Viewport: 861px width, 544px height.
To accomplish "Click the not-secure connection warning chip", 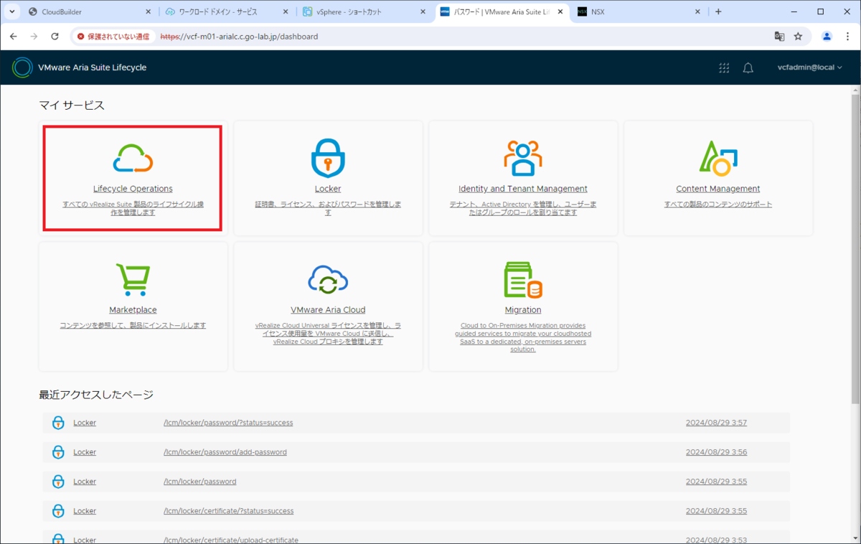I will coord(113,36).
